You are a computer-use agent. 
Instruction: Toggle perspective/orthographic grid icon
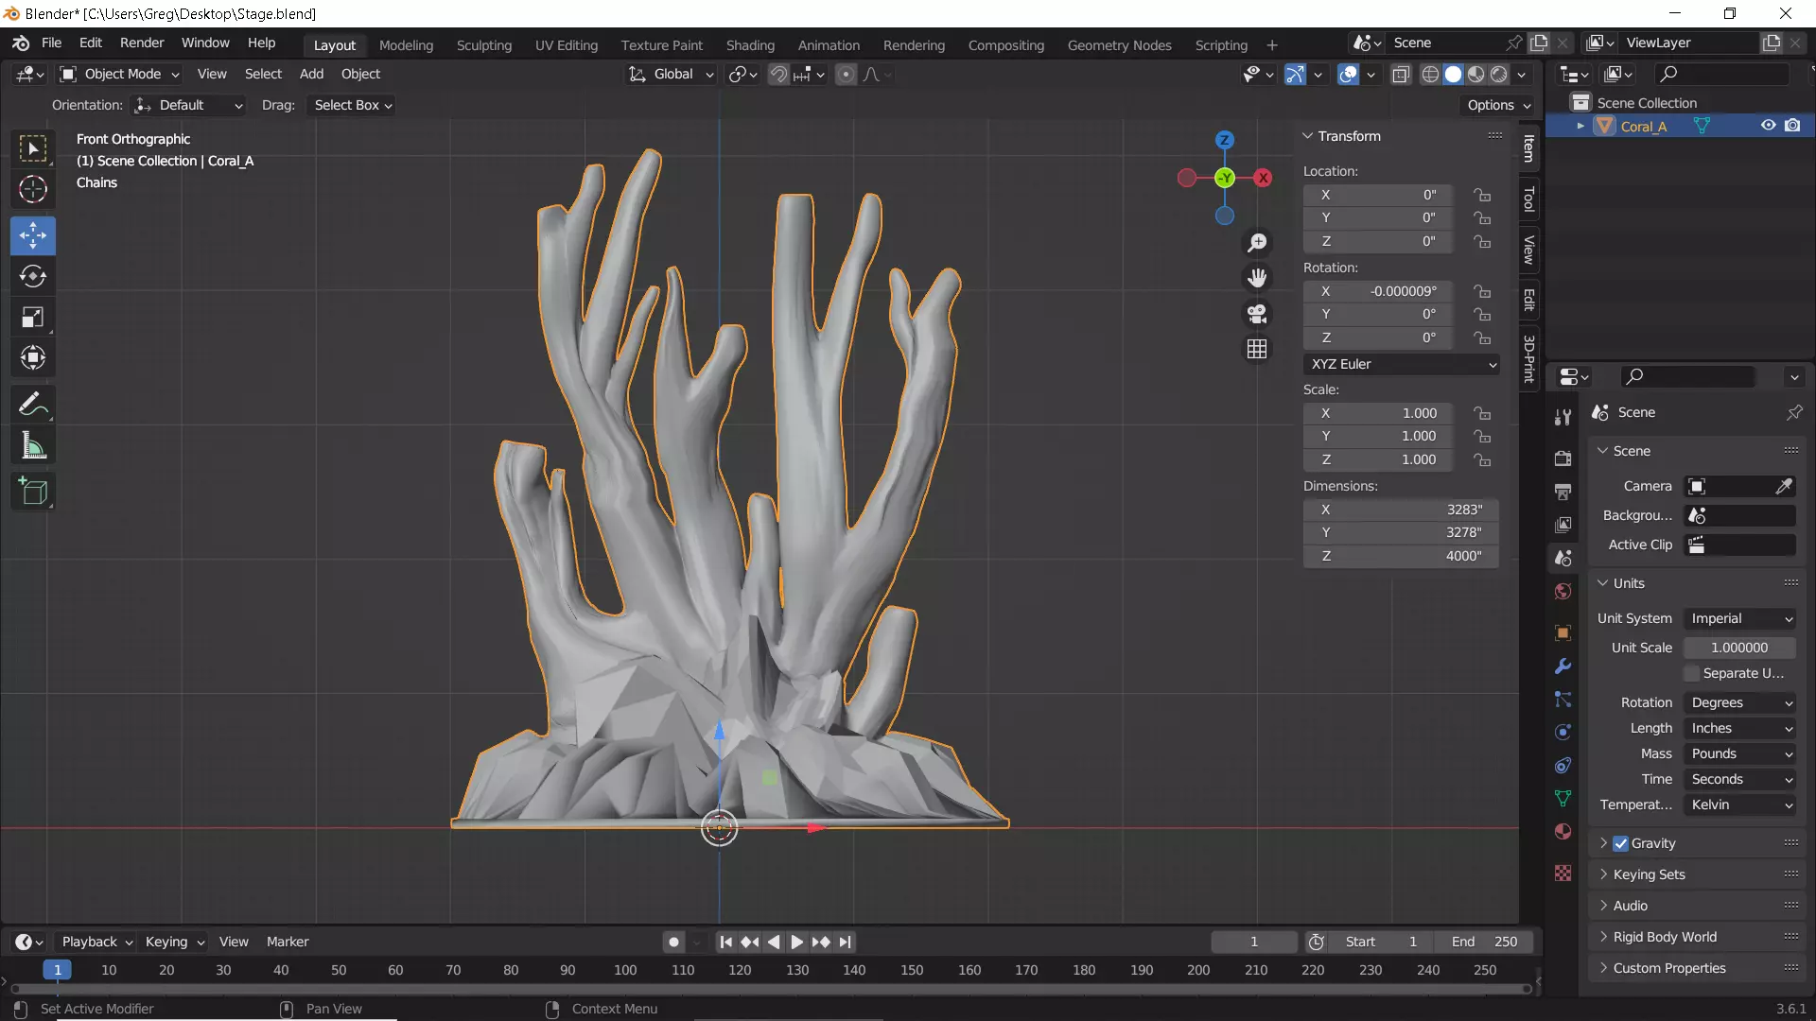point(1257,349)
